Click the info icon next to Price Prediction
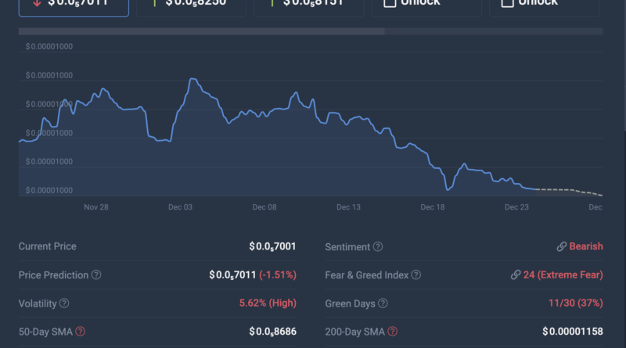The height and width of the screenshot is (348, 626). [96, 275]
